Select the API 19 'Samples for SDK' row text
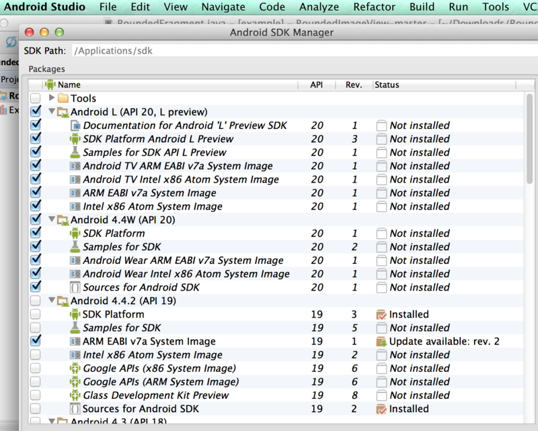538x431 pixels. pos(122,328)
